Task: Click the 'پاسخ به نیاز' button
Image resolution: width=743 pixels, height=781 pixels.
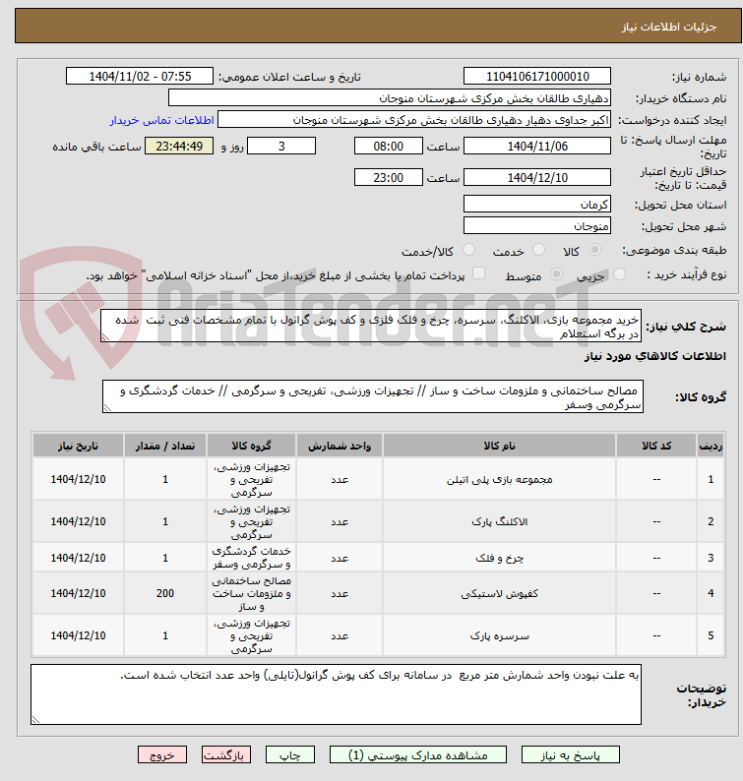Action: click(571, 755)
